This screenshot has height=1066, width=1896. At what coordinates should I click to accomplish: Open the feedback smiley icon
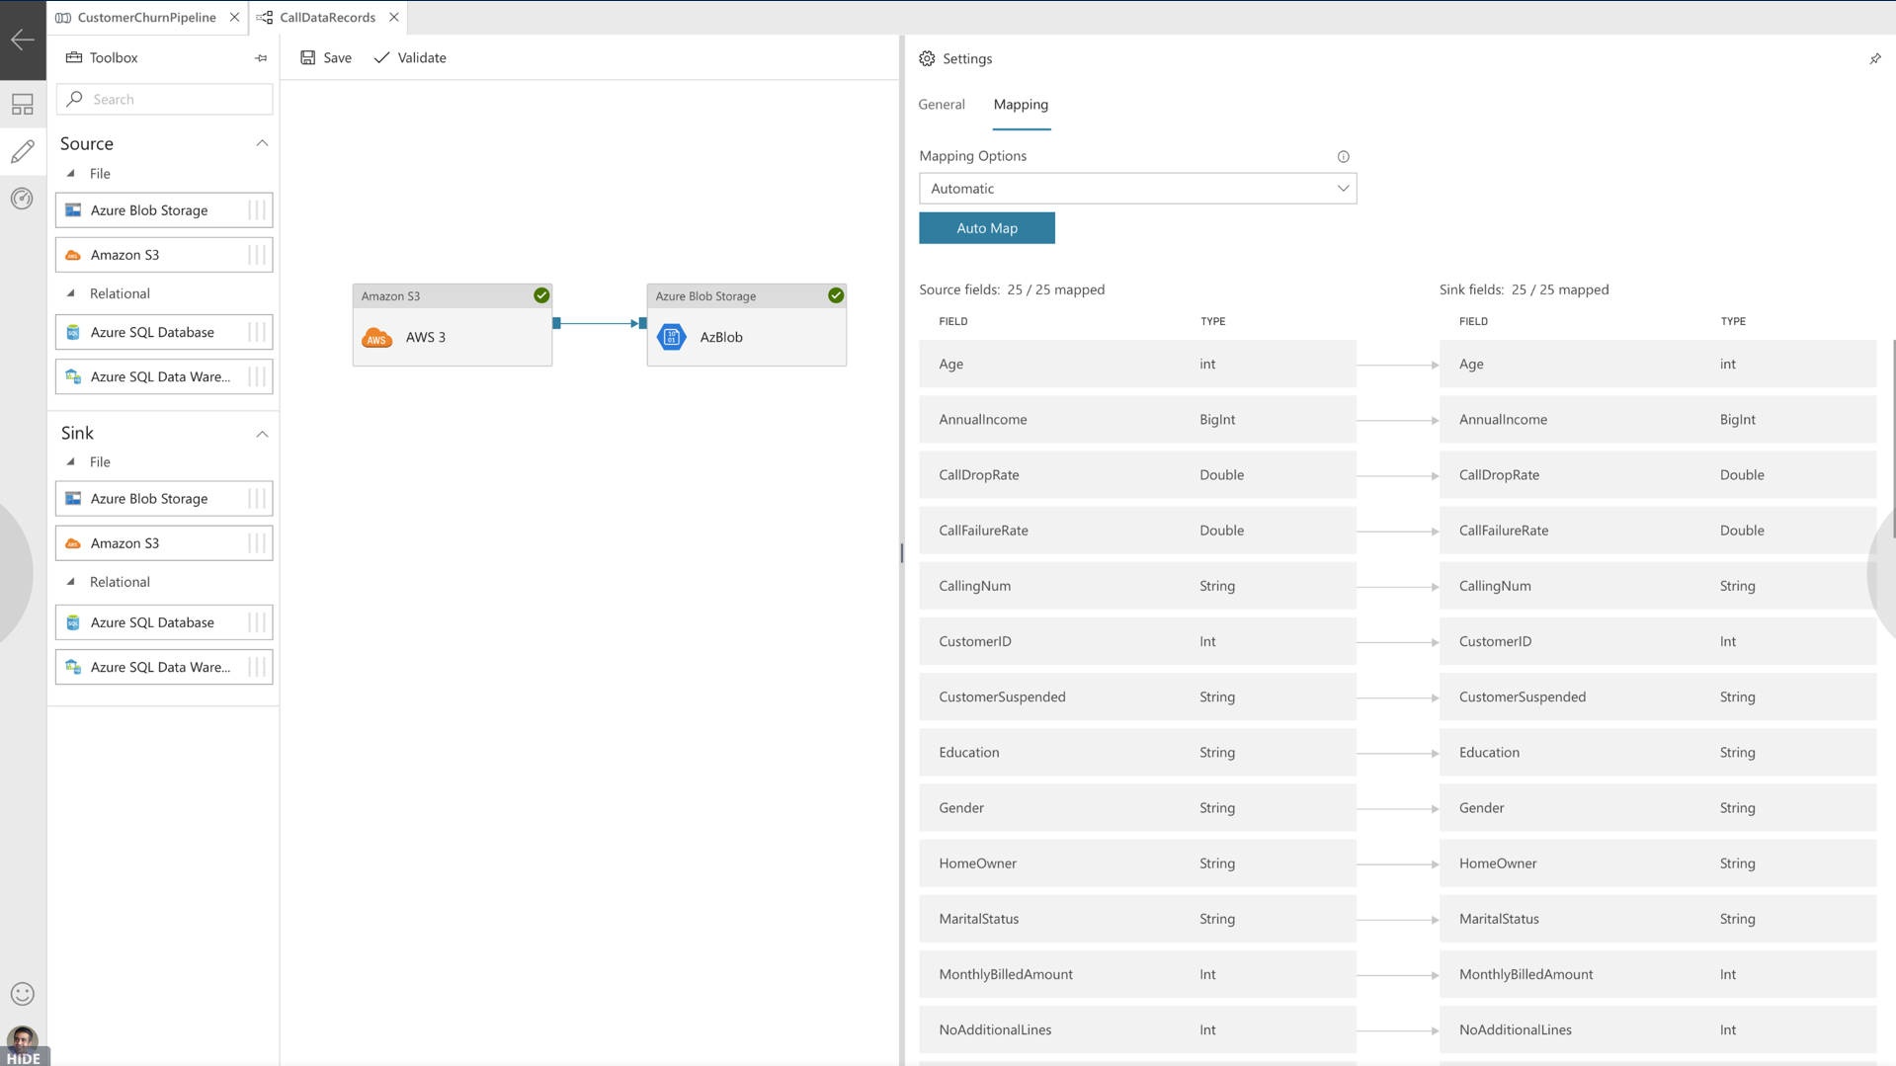click(22, 993)
